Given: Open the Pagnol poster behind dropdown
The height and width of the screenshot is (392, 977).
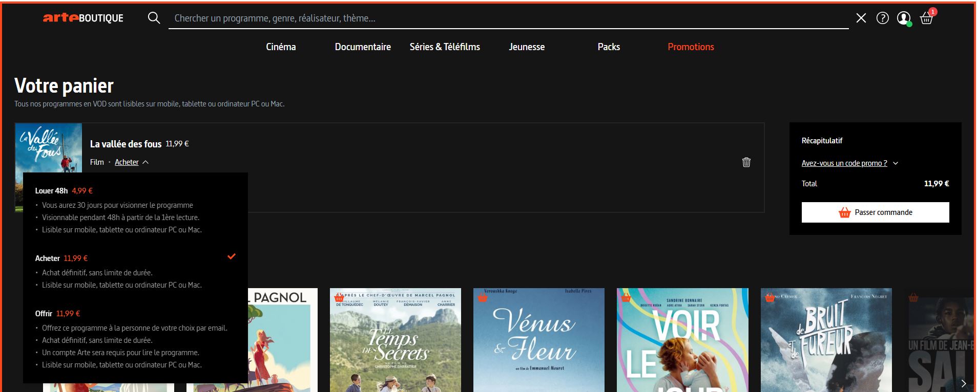Looking at the screenshot, I should [x=283, y=340].
